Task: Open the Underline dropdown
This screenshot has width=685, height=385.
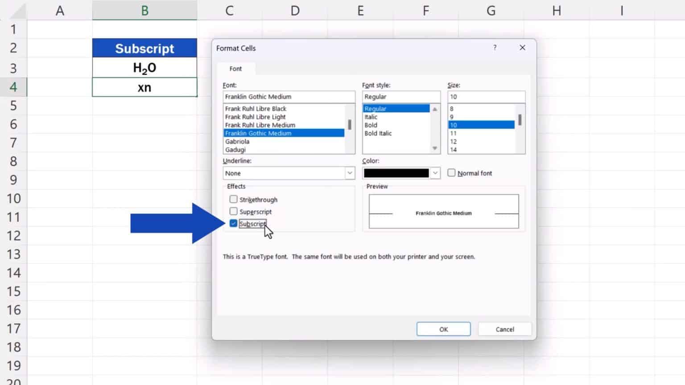Action: (350, 173)
